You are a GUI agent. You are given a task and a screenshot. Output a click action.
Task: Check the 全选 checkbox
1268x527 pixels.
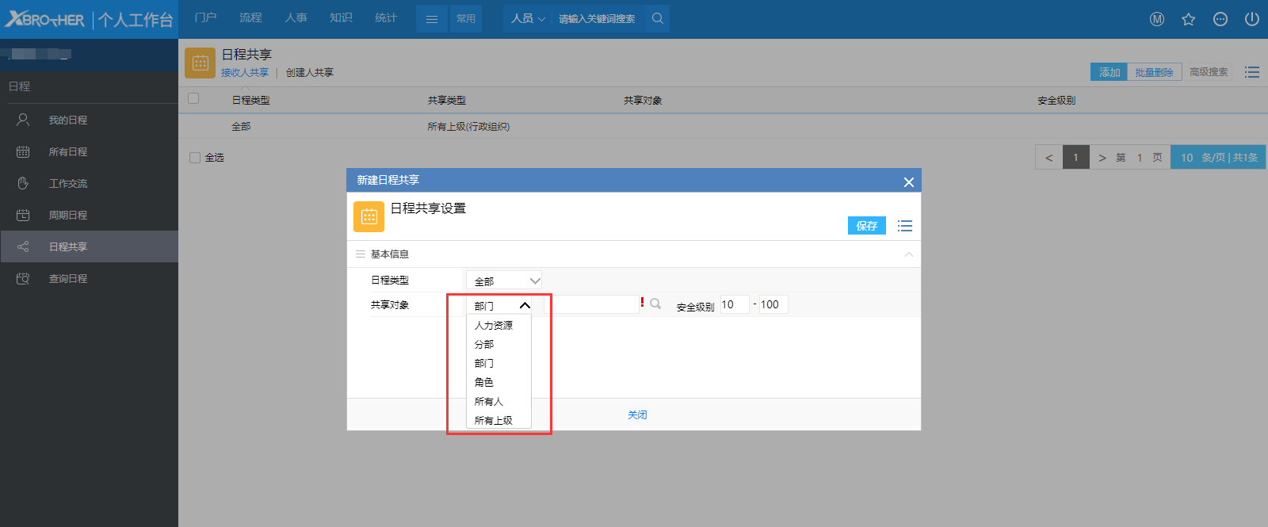click(195, 158)
